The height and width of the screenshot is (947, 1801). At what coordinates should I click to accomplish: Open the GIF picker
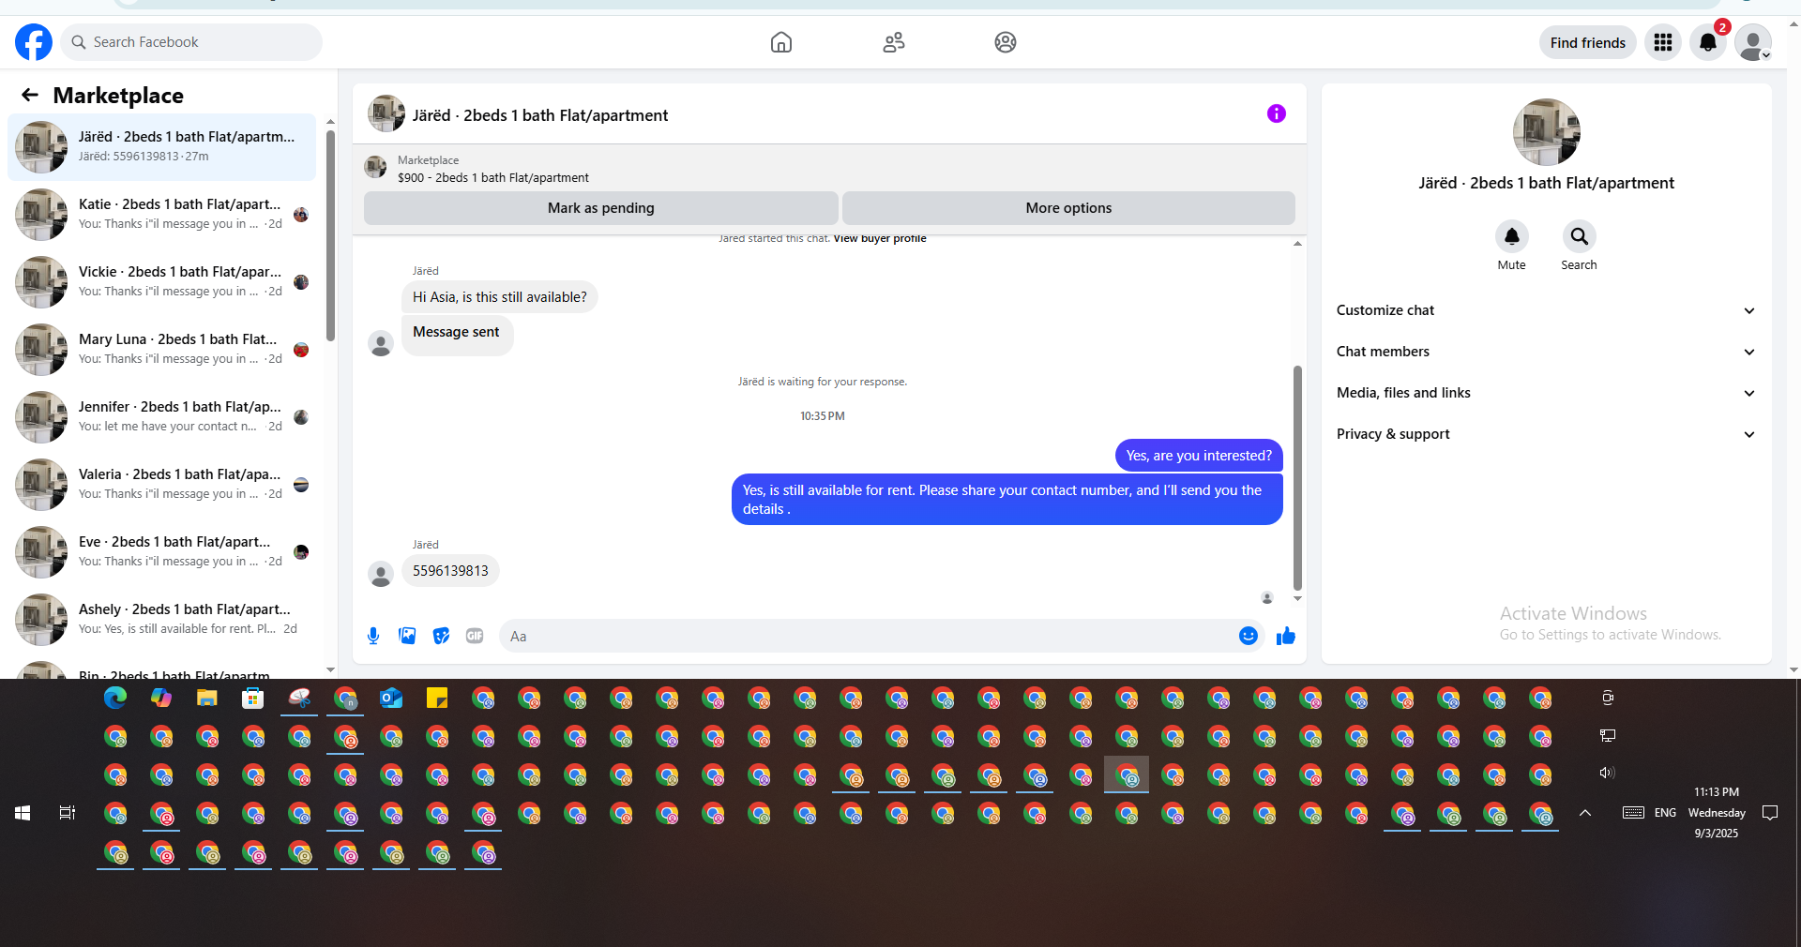475,636
